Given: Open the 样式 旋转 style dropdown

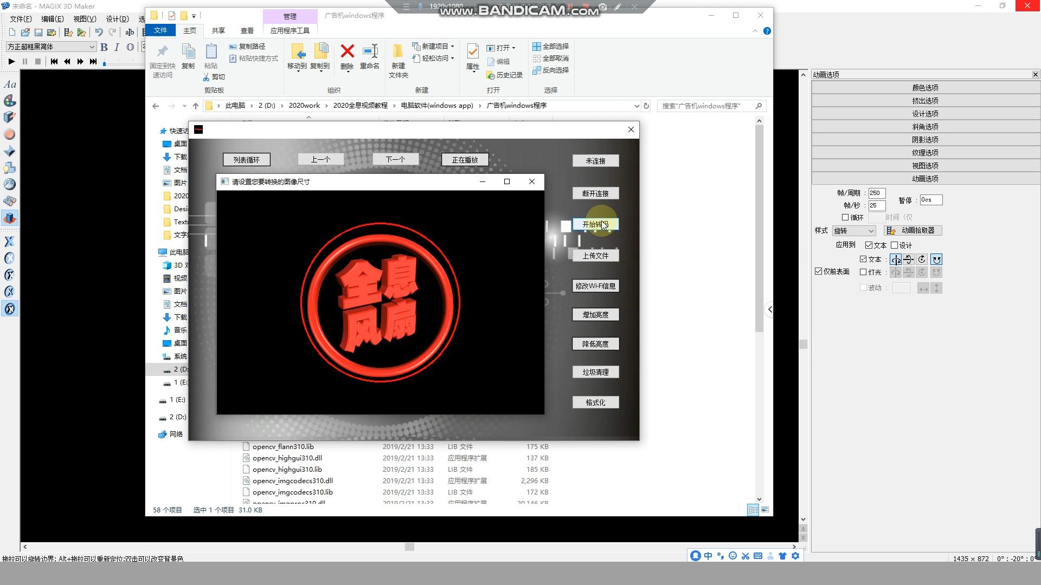Looking at the screenshot, I should click(871, 231).
